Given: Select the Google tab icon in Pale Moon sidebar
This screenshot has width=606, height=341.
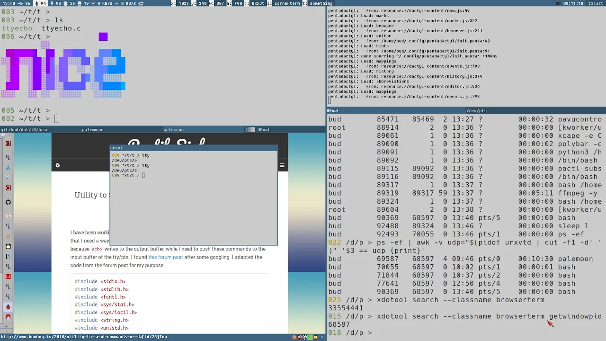Looking at the screenshot, I should [8, 216].
